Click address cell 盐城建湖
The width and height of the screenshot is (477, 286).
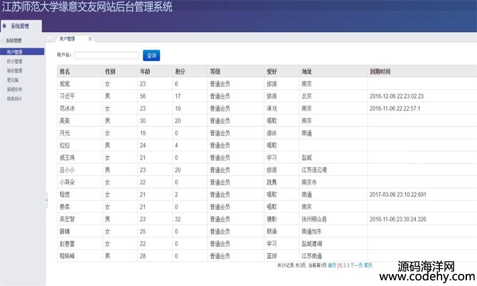[x=312, y=244]
